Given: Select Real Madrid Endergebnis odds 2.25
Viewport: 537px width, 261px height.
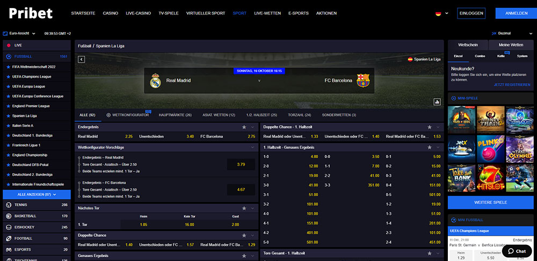Looking at the screenshot, I should [x=129, y=136].
